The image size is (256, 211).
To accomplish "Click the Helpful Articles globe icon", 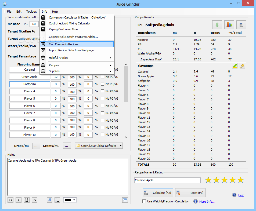I will 43,58.
